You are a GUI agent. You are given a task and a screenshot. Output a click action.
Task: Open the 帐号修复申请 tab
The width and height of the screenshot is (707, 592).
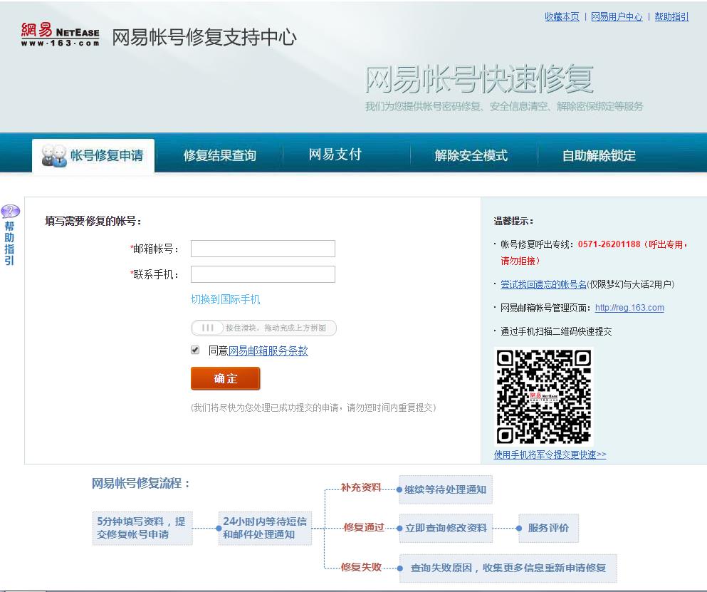point(93,156)
